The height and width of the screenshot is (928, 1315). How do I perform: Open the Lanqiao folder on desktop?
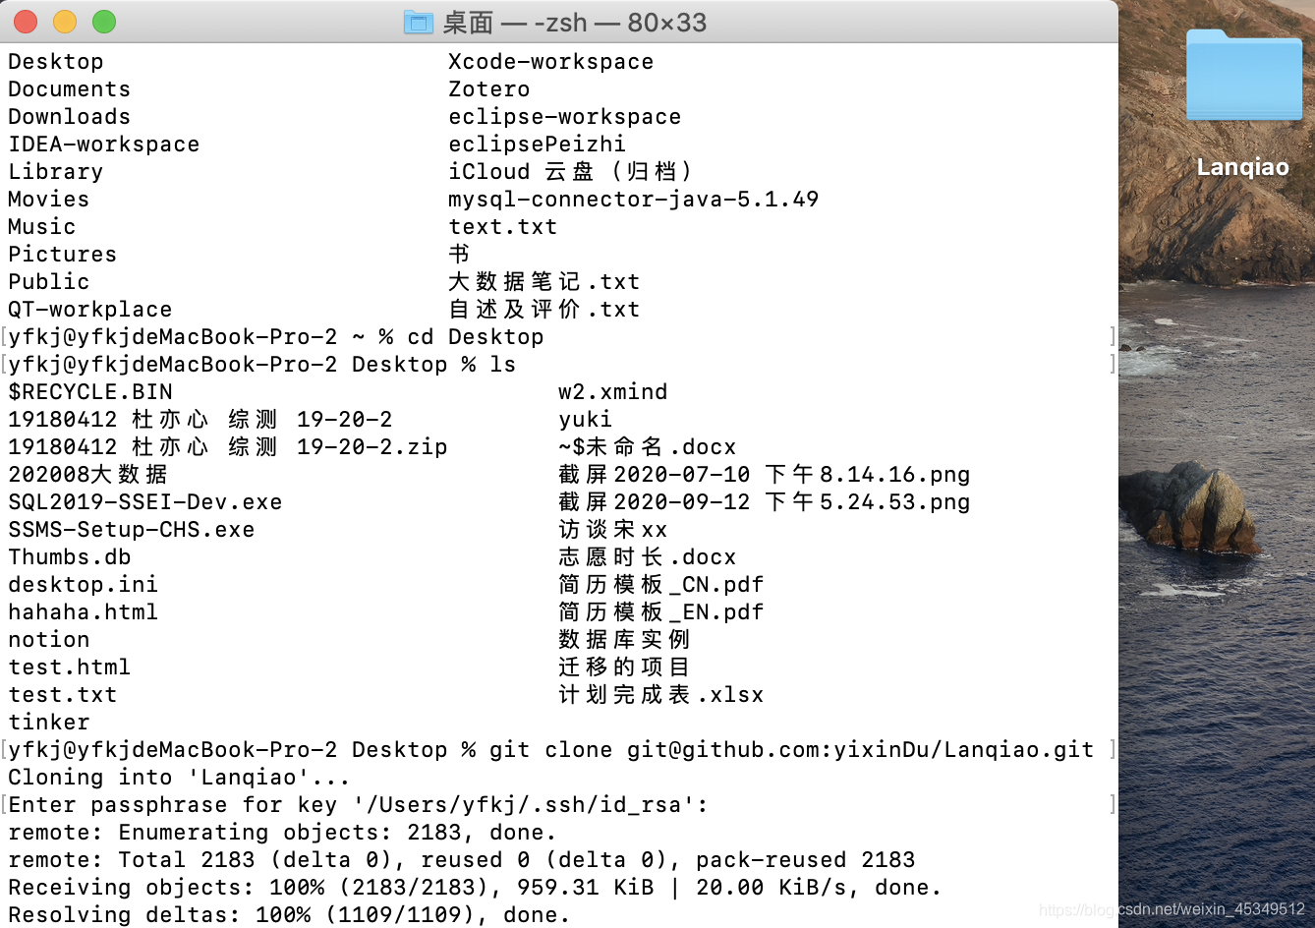(1243, 76)
